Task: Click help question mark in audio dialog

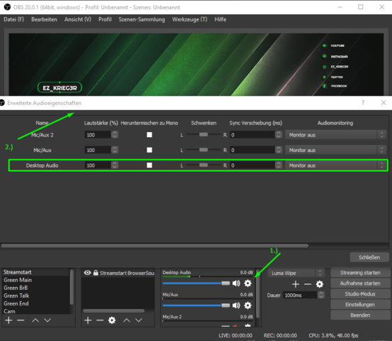Action: [x=363, y=103]
